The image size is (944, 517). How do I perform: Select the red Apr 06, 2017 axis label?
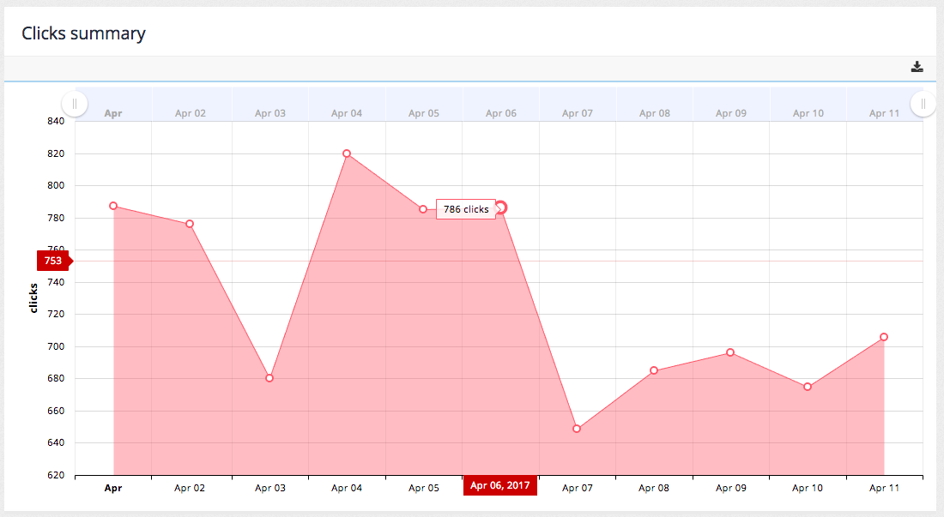500,485
